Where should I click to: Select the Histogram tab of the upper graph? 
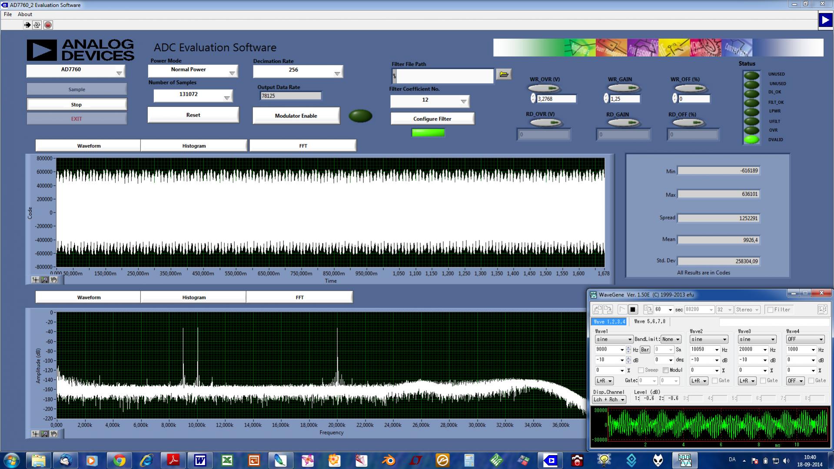click(x=194, y=146)
